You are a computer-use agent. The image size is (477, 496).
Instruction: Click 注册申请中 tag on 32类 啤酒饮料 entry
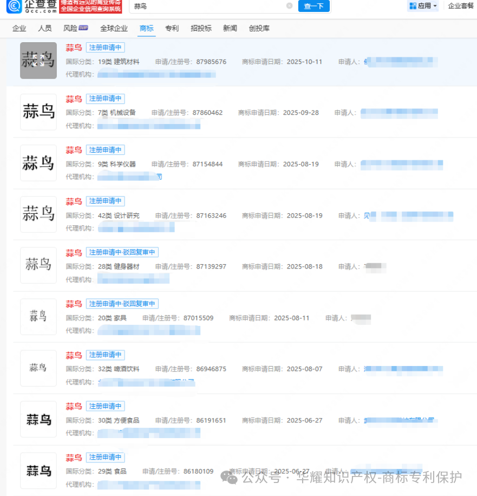click(x=106, y=355)
